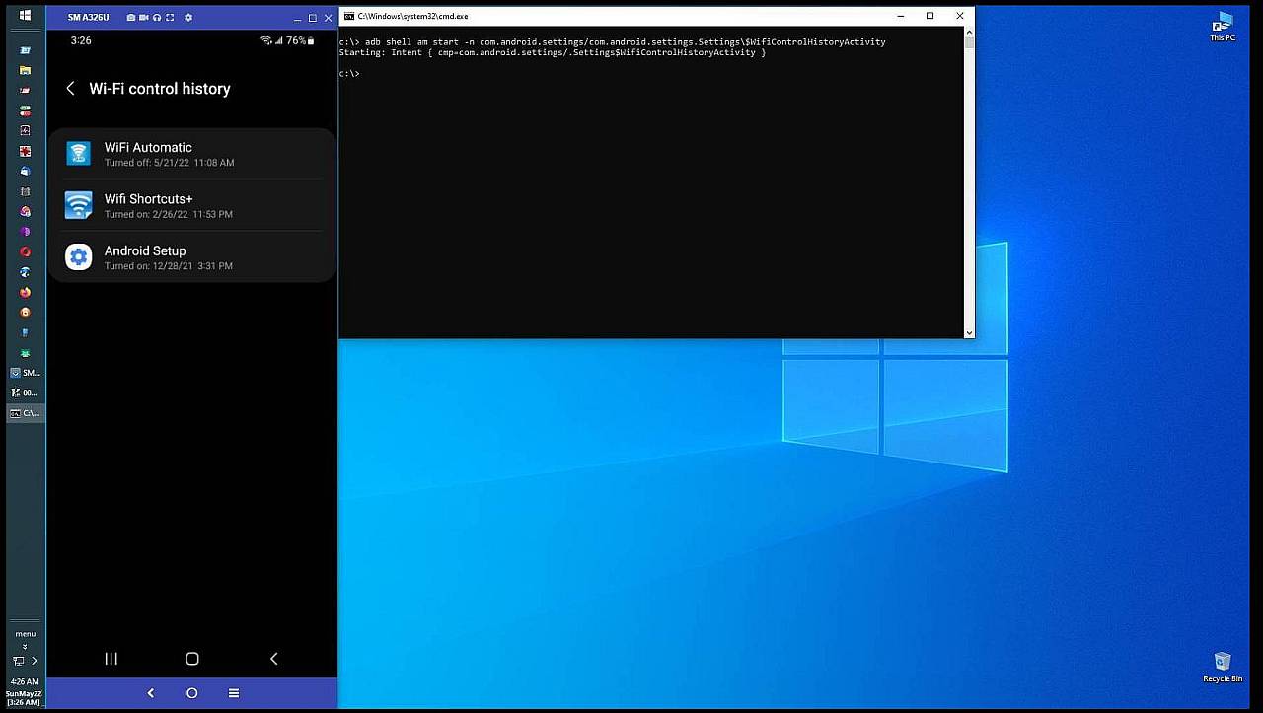The height and width of the screenshot is (713, 1263).
Task: Click the taskbar clock showing 4:26 AM
Action: coord(26,681)
